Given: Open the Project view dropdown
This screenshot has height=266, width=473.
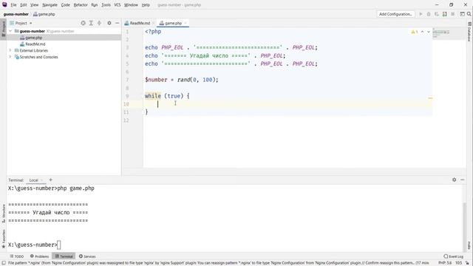Looking at the screenshot, I should coord(21,23).
